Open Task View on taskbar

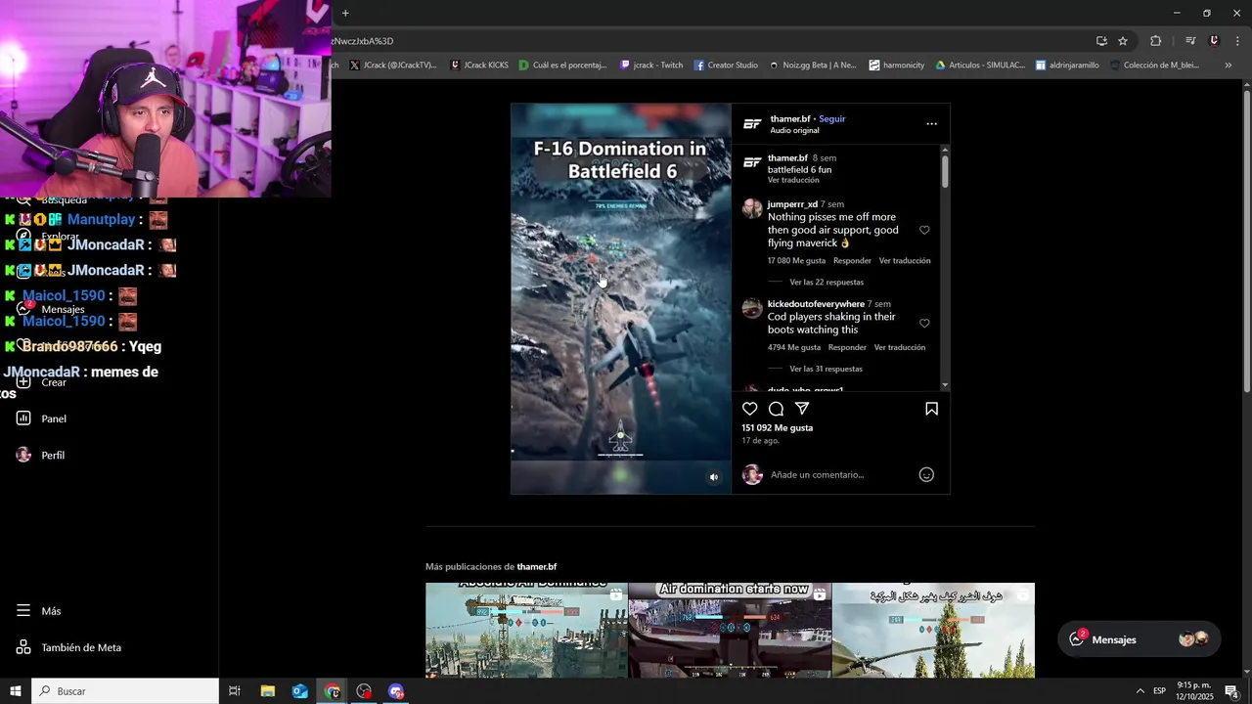[235, 691]
